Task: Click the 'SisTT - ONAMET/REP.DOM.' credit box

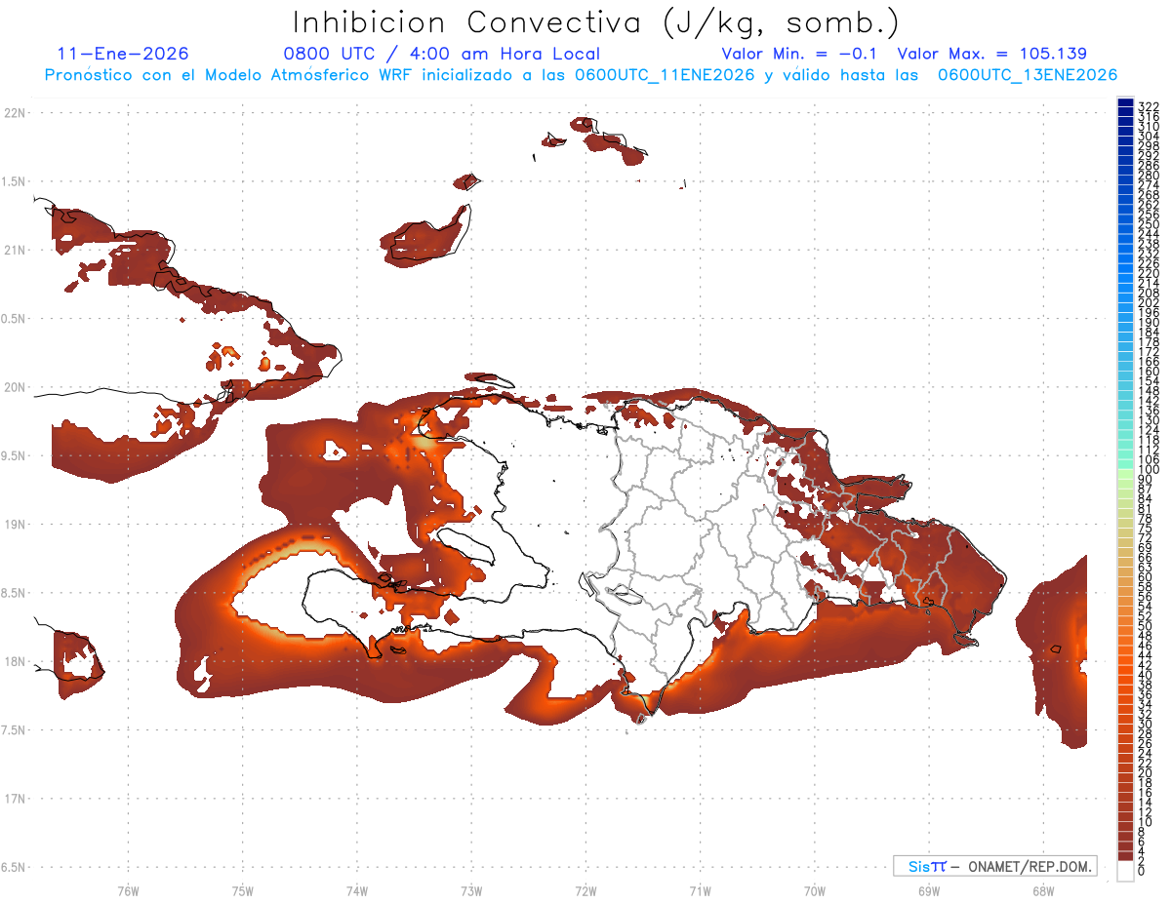Action: click(x=995, y=866)
